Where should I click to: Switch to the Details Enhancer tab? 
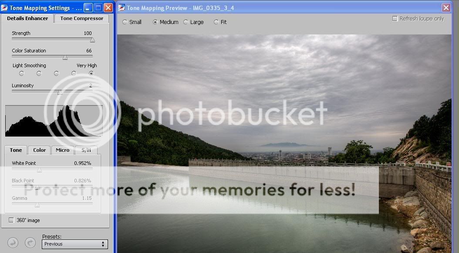click(27, 18)
